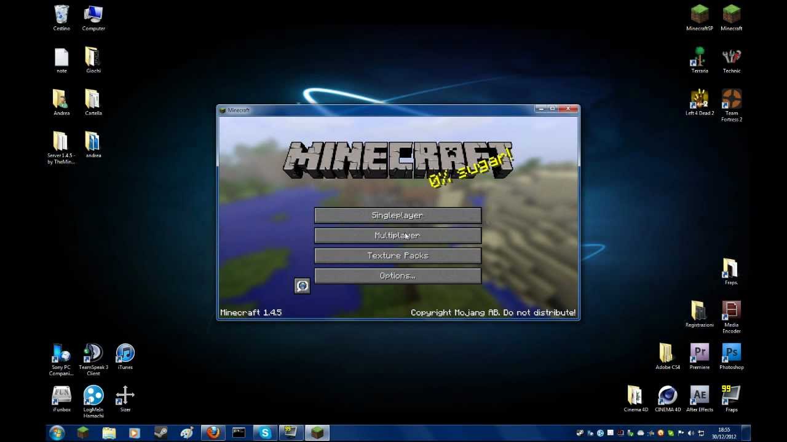
Task: Open the command prompt taskbar window
Action: coord(239,433)
